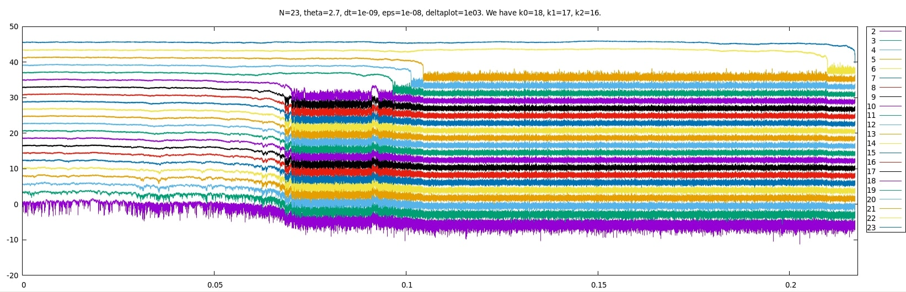
Task: Toggle legend entry labeled 11
Action: [x=871, y=116]
